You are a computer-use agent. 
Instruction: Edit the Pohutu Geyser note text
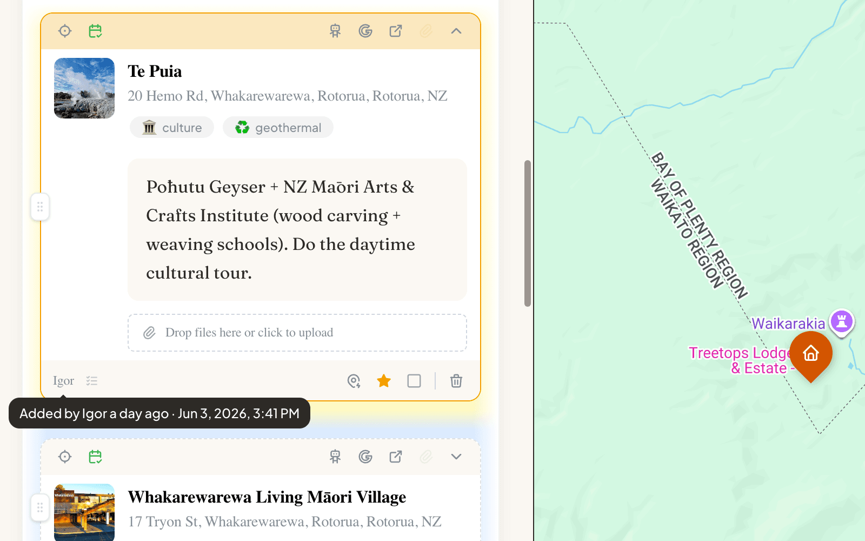[x=297, y=230]
